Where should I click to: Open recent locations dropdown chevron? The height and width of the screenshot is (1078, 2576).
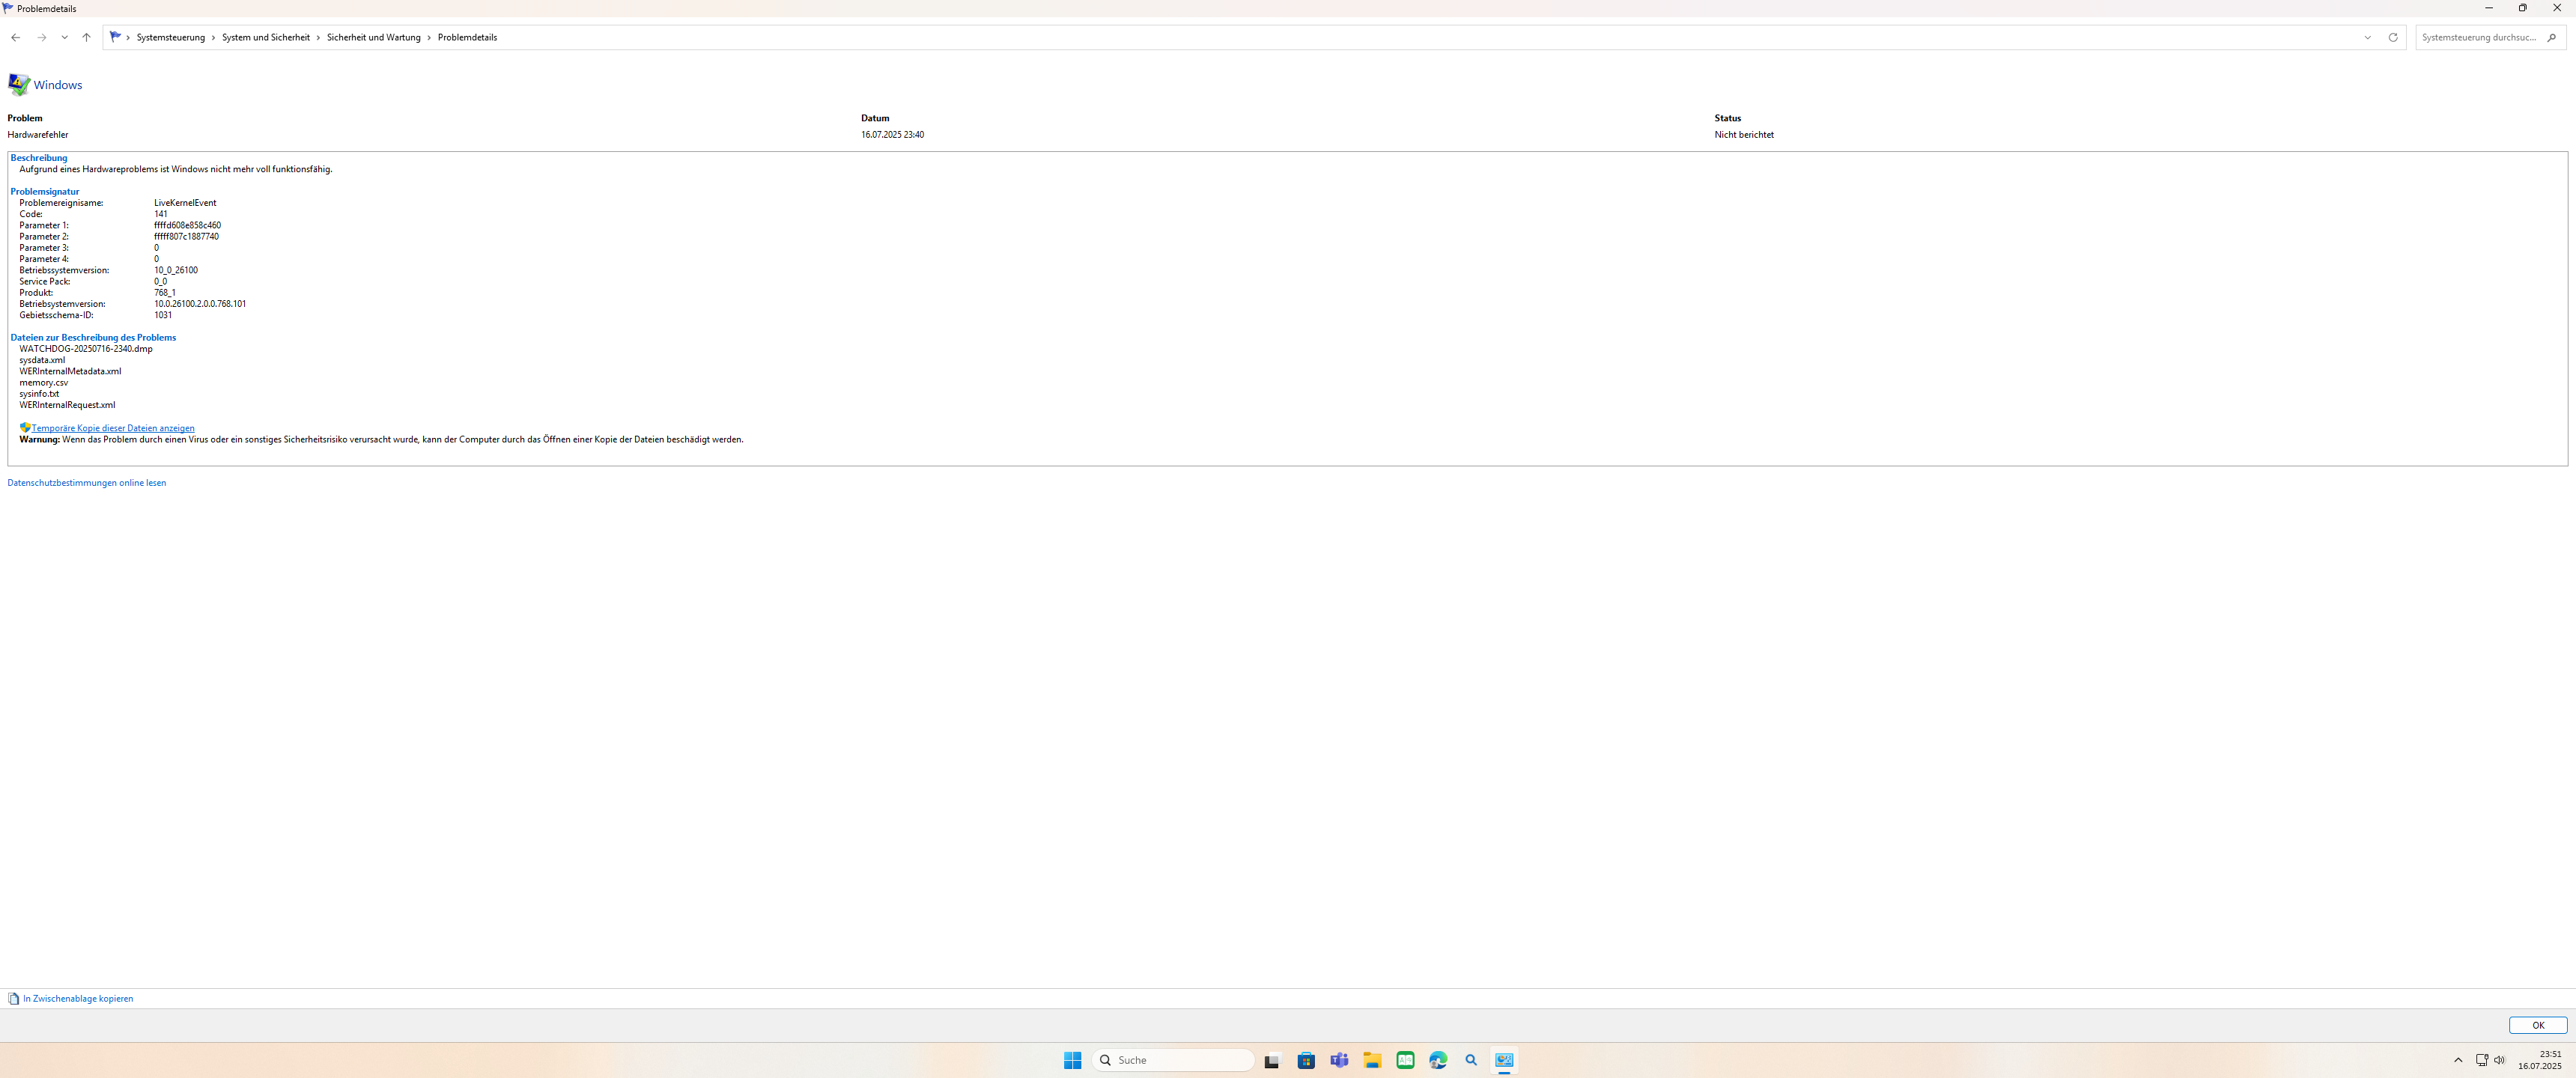tap(64, 38)
